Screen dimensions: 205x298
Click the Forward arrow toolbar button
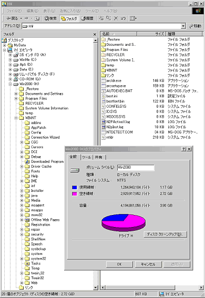point(26,18)
